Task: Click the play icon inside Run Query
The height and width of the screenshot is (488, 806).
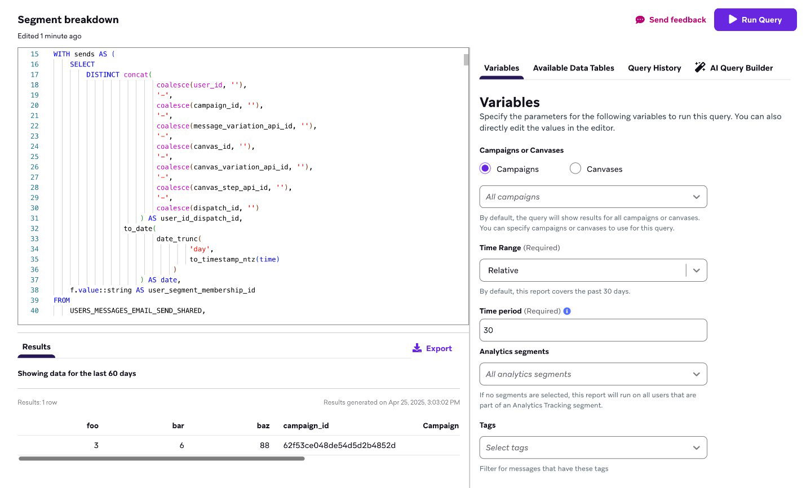Action: point(733,19)
